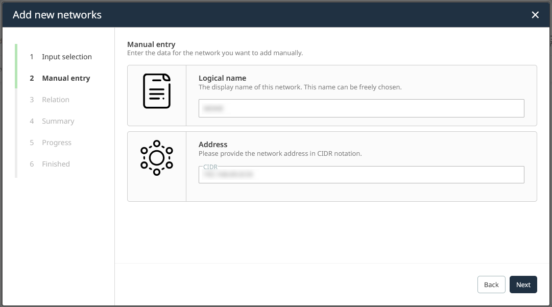Click the CIDR notation help text
The height and width of the screenshot is (307, 552).
[280, 153]
